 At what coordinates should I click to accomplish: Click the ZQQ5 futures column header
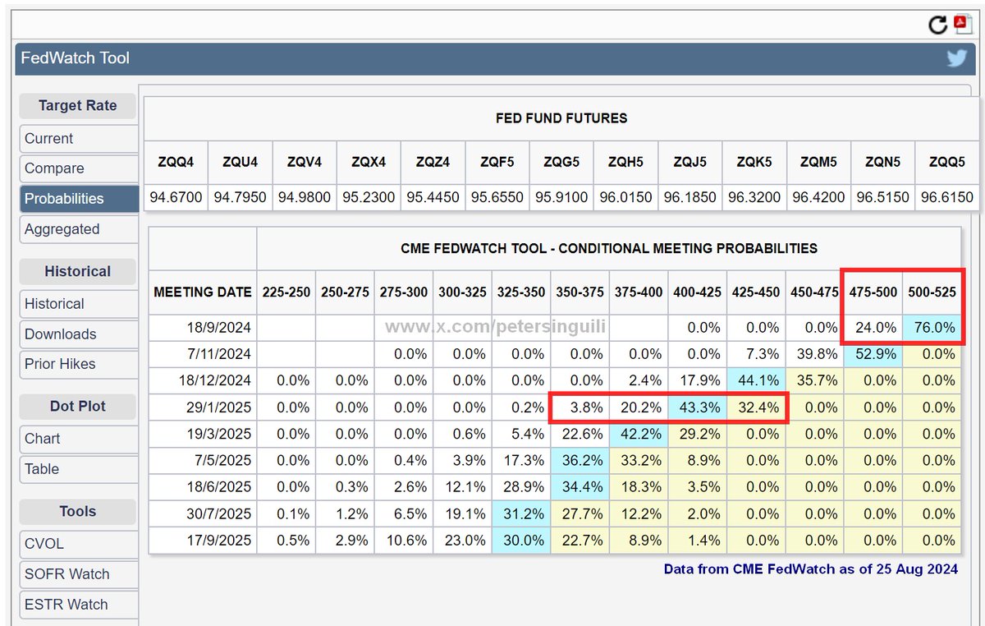pyautogui.click(x=947, y=162)
